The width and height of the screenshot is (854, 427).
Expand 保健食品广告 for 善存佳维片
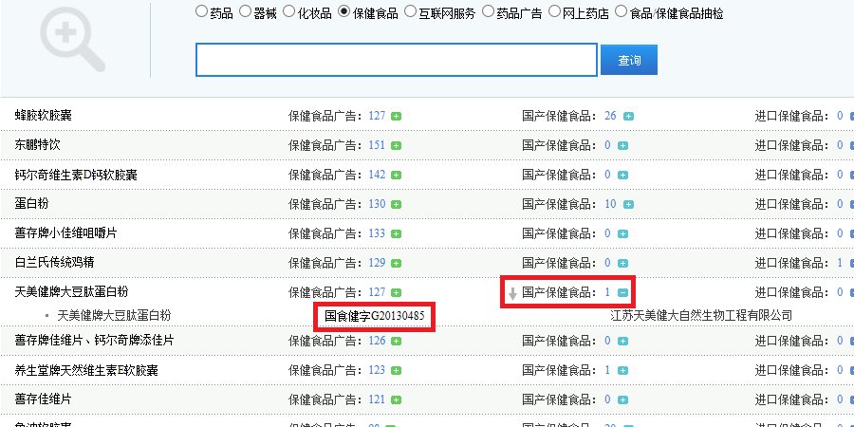pyautogui.click(x=396, y=399)
